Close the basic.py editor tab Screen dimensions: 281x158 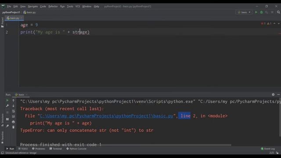(x=22, y=18)
